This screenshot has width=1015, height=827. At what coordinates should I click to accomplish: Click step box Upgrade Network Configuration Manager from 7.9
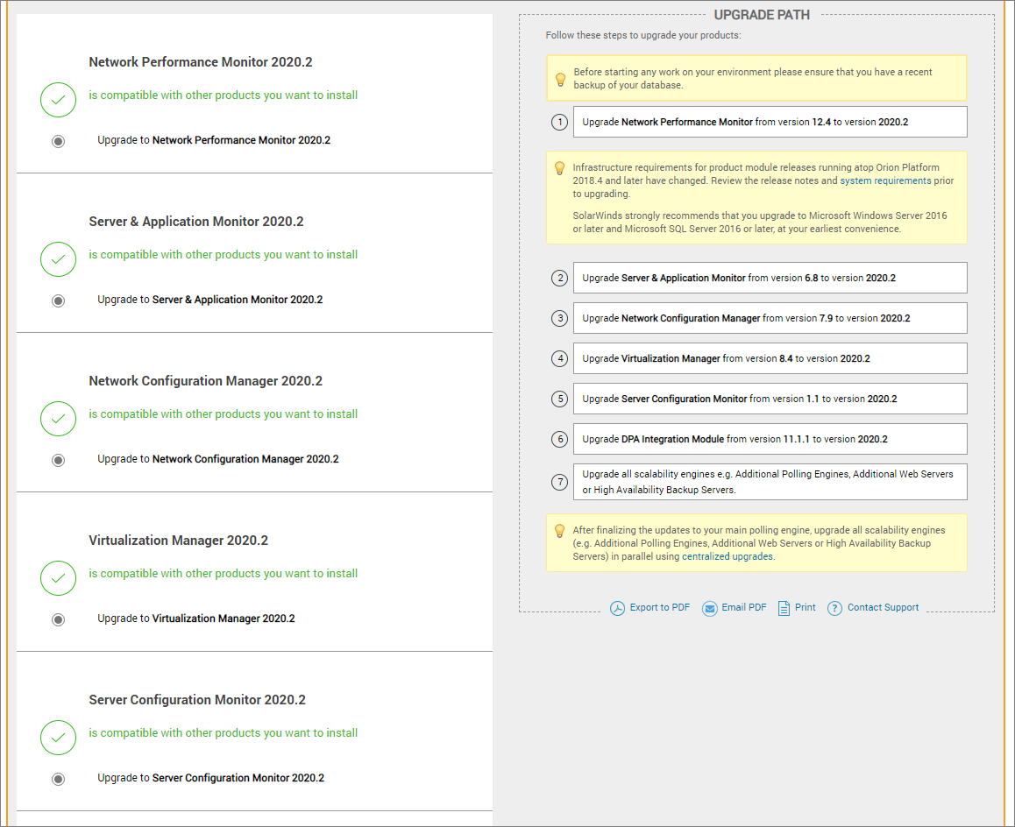pos(770,318)
